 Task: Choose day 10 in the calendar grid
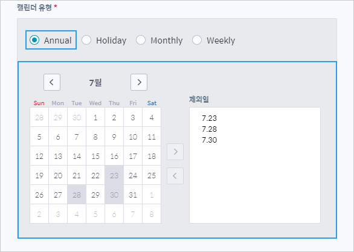133,137
